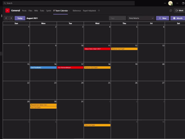Expand the IT Team Calendar tab chevron
Image resolution: width=185 pixels, height=139 pixels.
click(69, 11)
